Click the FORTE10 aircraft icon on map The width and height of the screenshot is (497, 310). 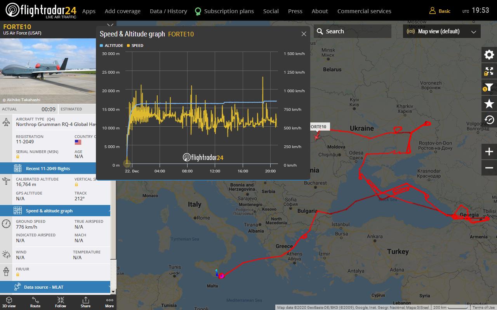[x=317, y=136]
